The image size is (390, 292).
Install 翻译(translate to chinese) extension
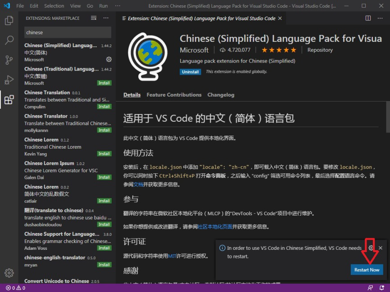[104, 224]
